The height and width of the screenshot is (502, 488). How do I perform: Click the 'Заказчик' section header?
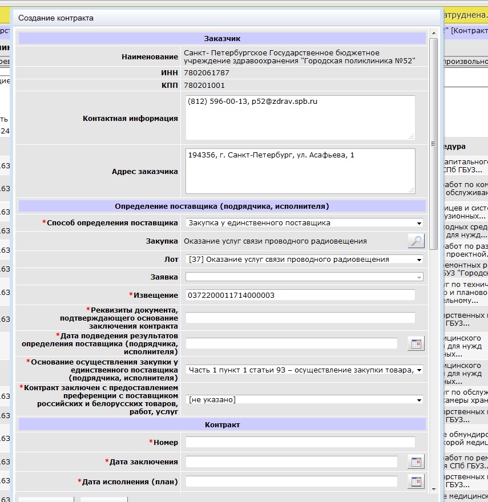(223, 38)
